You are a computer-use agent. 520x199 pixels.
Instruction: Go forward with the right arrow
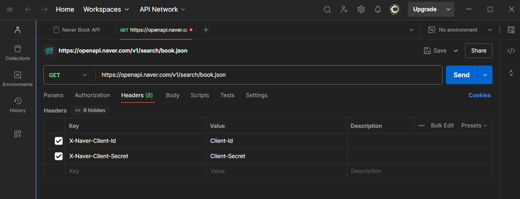pyautogui.click(x=45, y=10)
